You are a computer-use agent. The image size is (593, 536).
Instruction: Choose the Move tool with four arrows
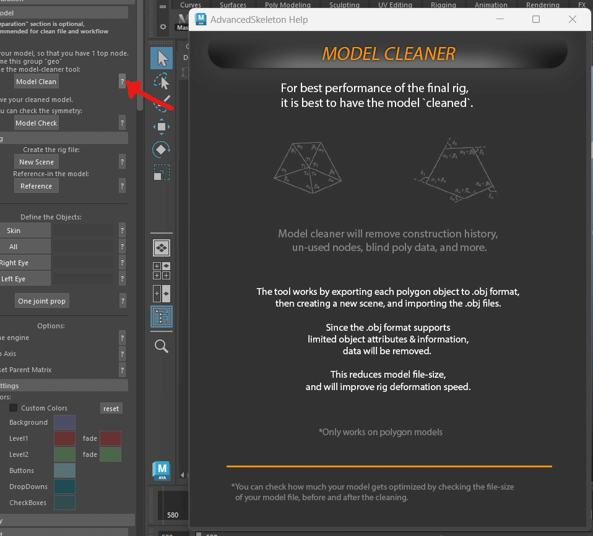(162, 127)
